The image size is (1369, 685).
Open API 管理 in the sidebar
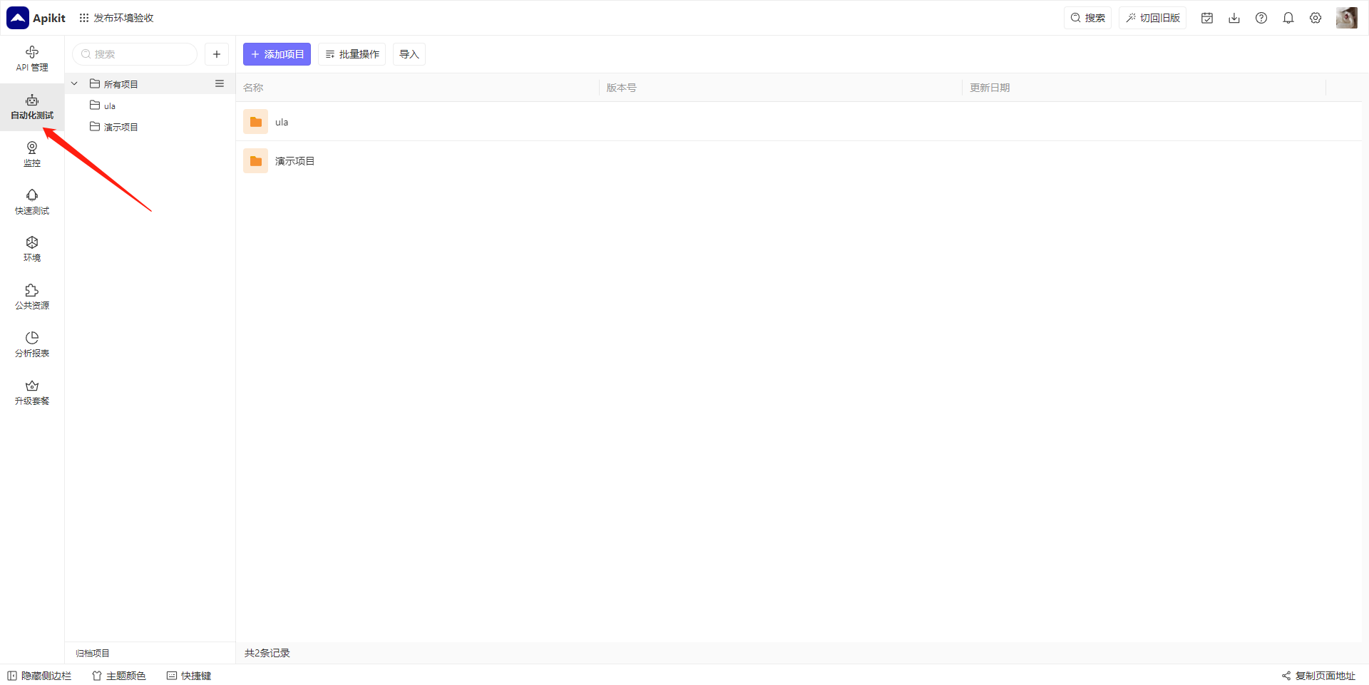[x=32, y=59]
